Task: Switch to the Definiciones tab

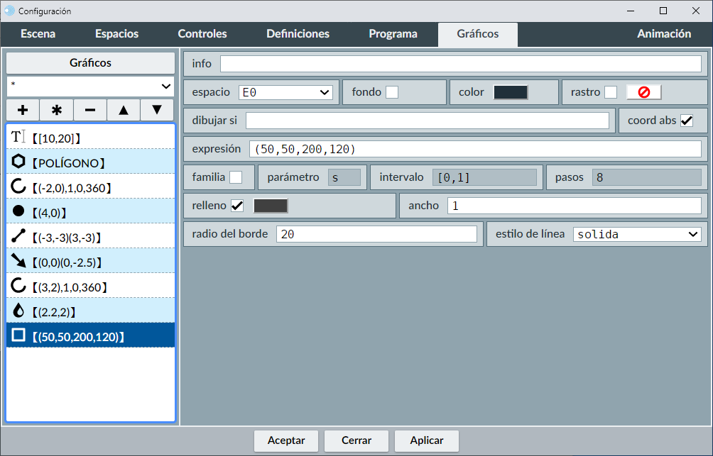Action: point(298,34)
